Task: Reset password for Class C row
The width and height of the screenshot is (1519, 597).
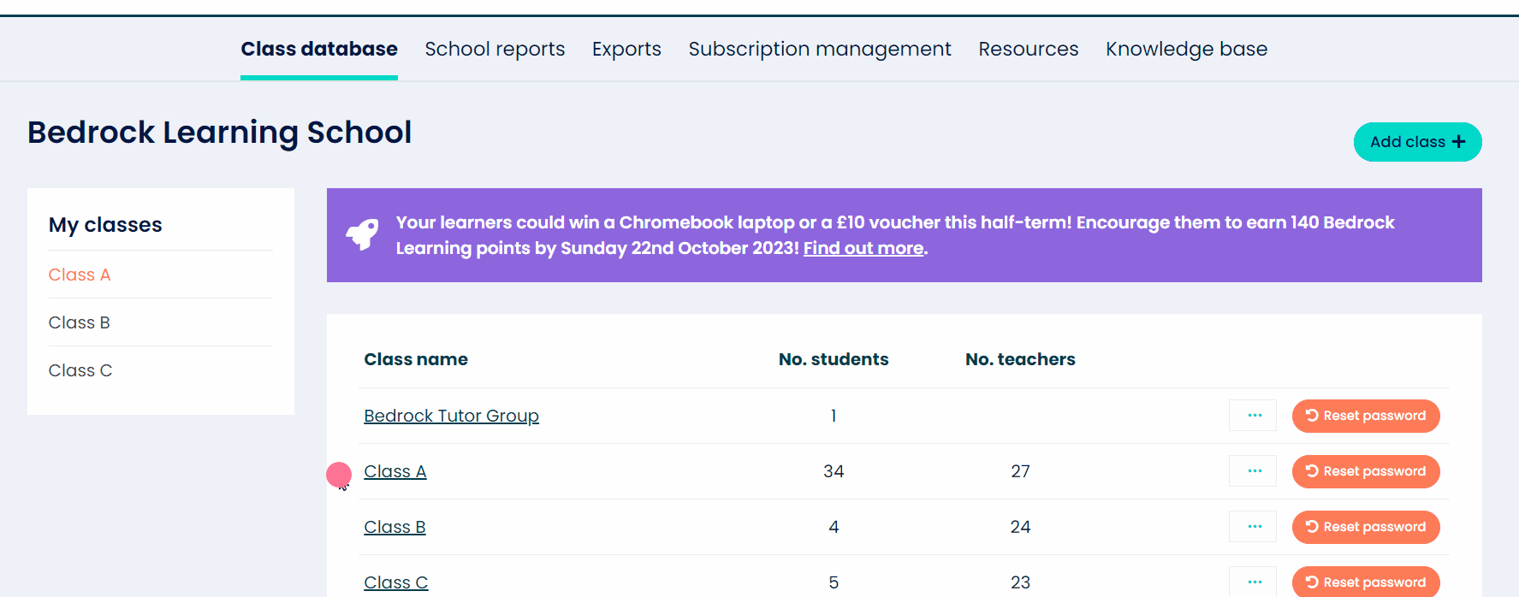Action: tap(1366, 582)
